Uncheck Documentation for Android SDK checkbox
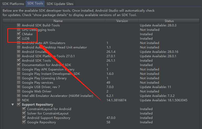 (x=19, y=65)
